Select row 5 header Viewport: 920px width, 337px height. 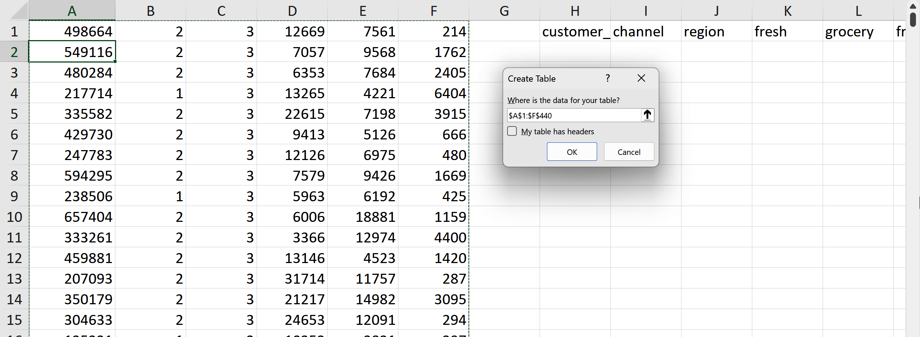tap(14, 114)
